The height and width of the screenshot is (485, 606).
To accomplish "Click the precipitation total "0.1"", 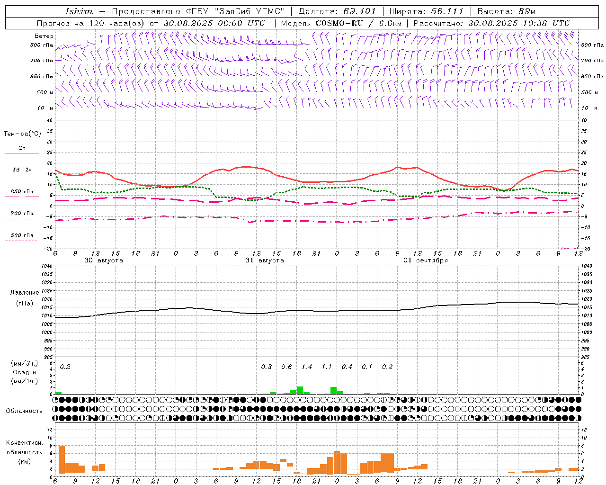I will click(367, 367).
